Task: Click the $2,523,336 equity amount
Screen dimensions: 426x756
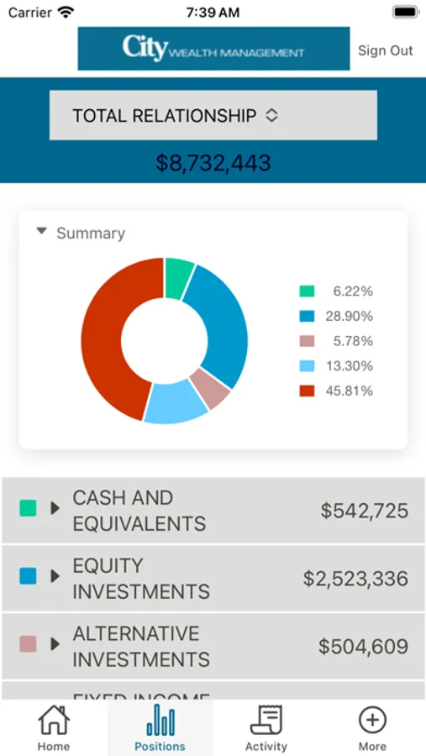Action: (x=355, y=578)
